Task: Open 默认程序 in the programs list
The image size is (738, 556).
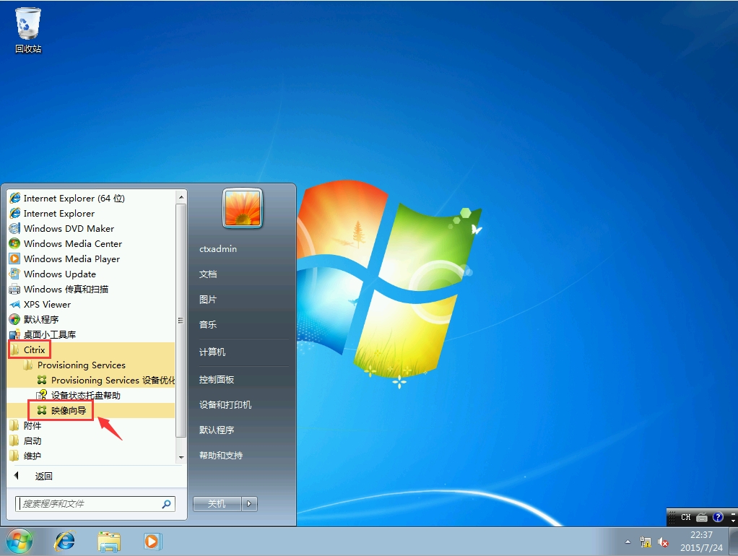Action: [x=91, y=319]
